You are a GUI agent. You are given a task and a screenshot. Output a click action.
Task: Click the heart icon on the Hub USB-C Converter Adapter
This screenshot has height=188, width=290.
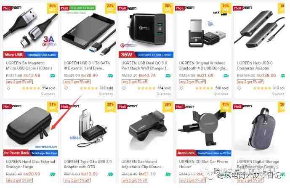coord(239,88)
